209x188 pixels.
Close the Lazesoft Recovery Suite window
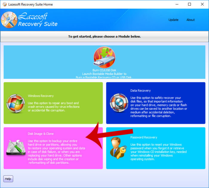coord(202,4)
